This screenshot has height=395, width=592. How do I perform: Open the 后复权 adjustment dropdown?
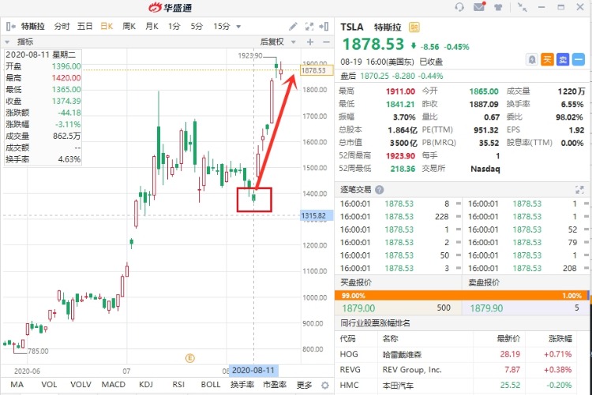click(x=277, y=42)
